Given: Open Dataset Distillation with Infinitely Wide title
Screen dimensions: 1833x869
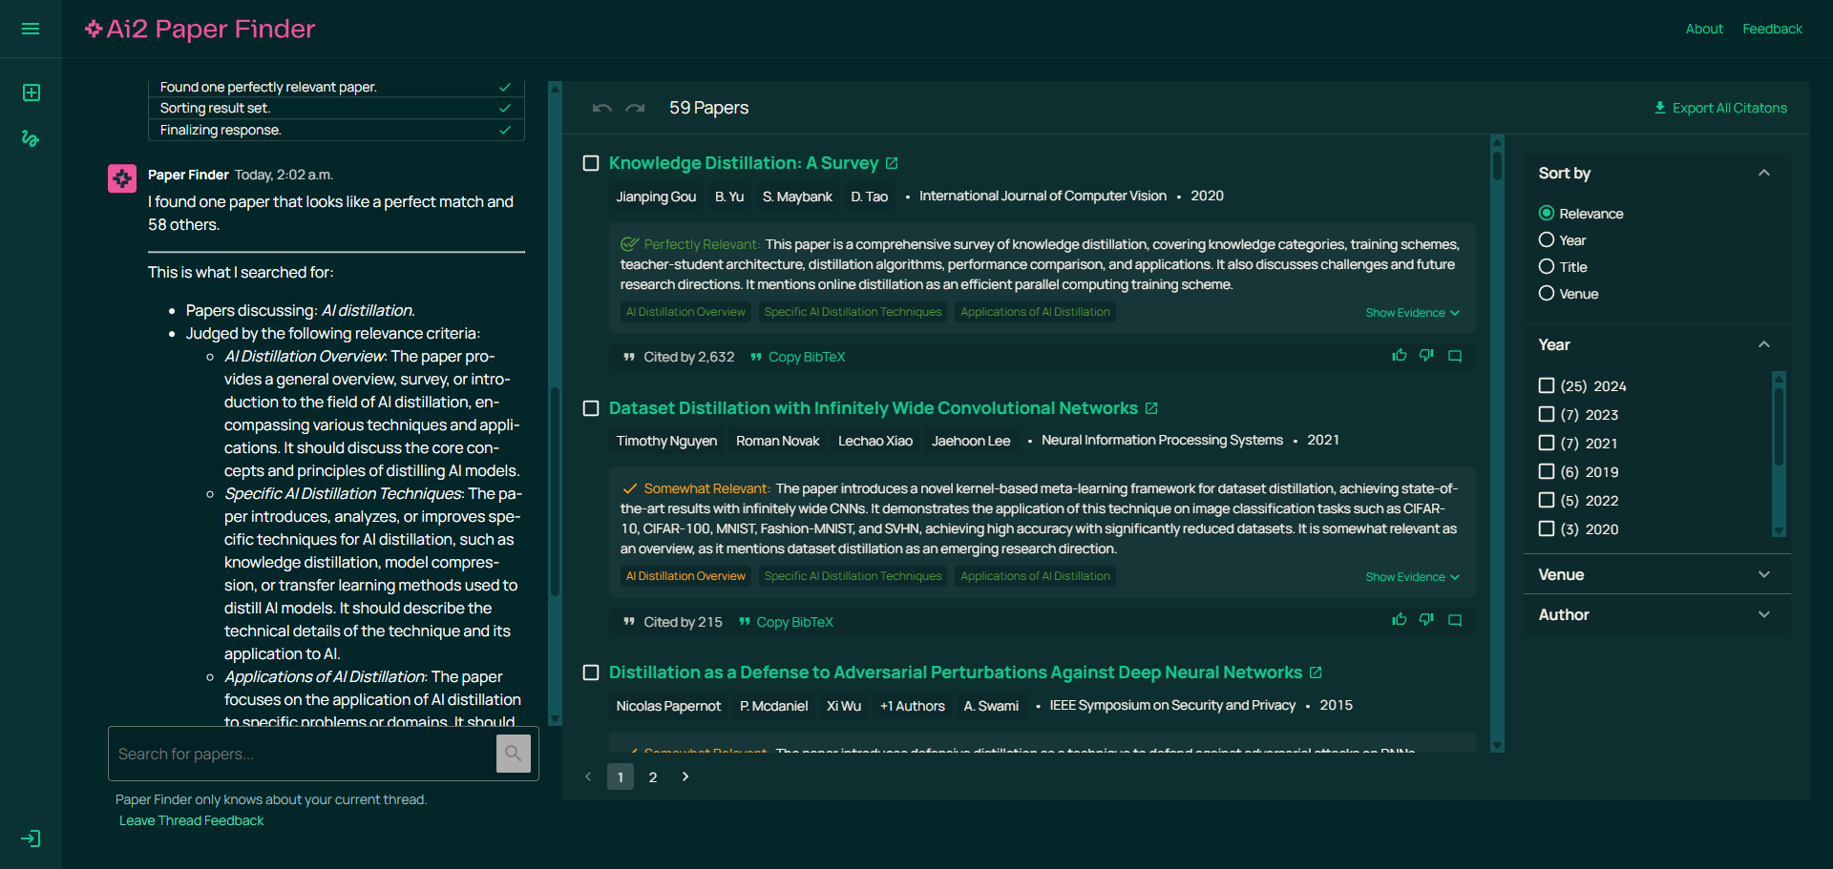Looking at the screenshot, I should coord(874,408).
